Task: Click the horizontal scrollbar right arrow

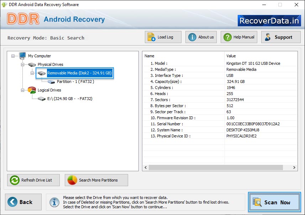Action: pos(294,167)
